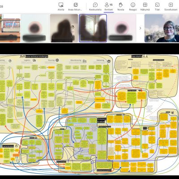The height and width of the screenshot is (179, 179).
Task: Click the Logistics truck icon in diagram
Action: (x=34, y=60)
